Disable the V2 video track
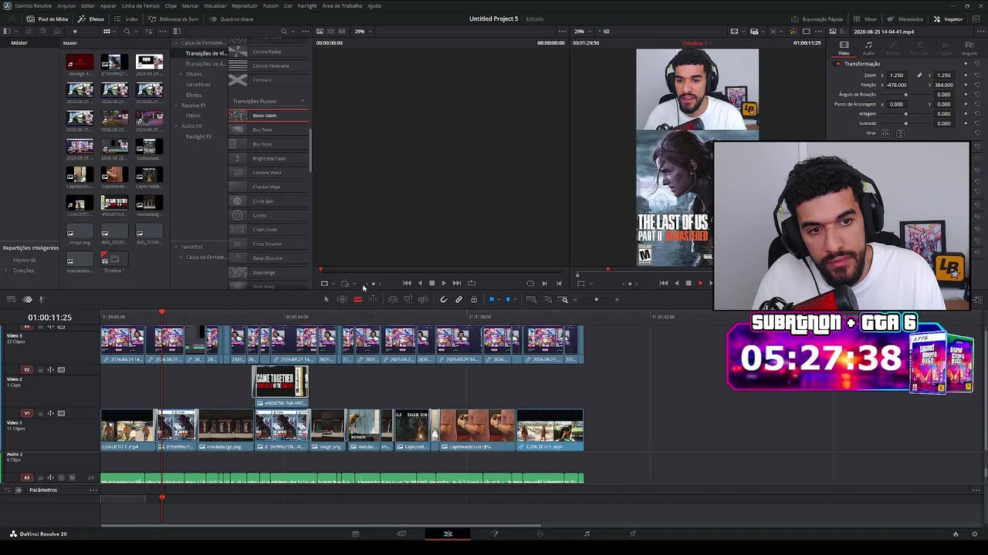The height and width of the screenshot is (555, 988). (62, 370)
